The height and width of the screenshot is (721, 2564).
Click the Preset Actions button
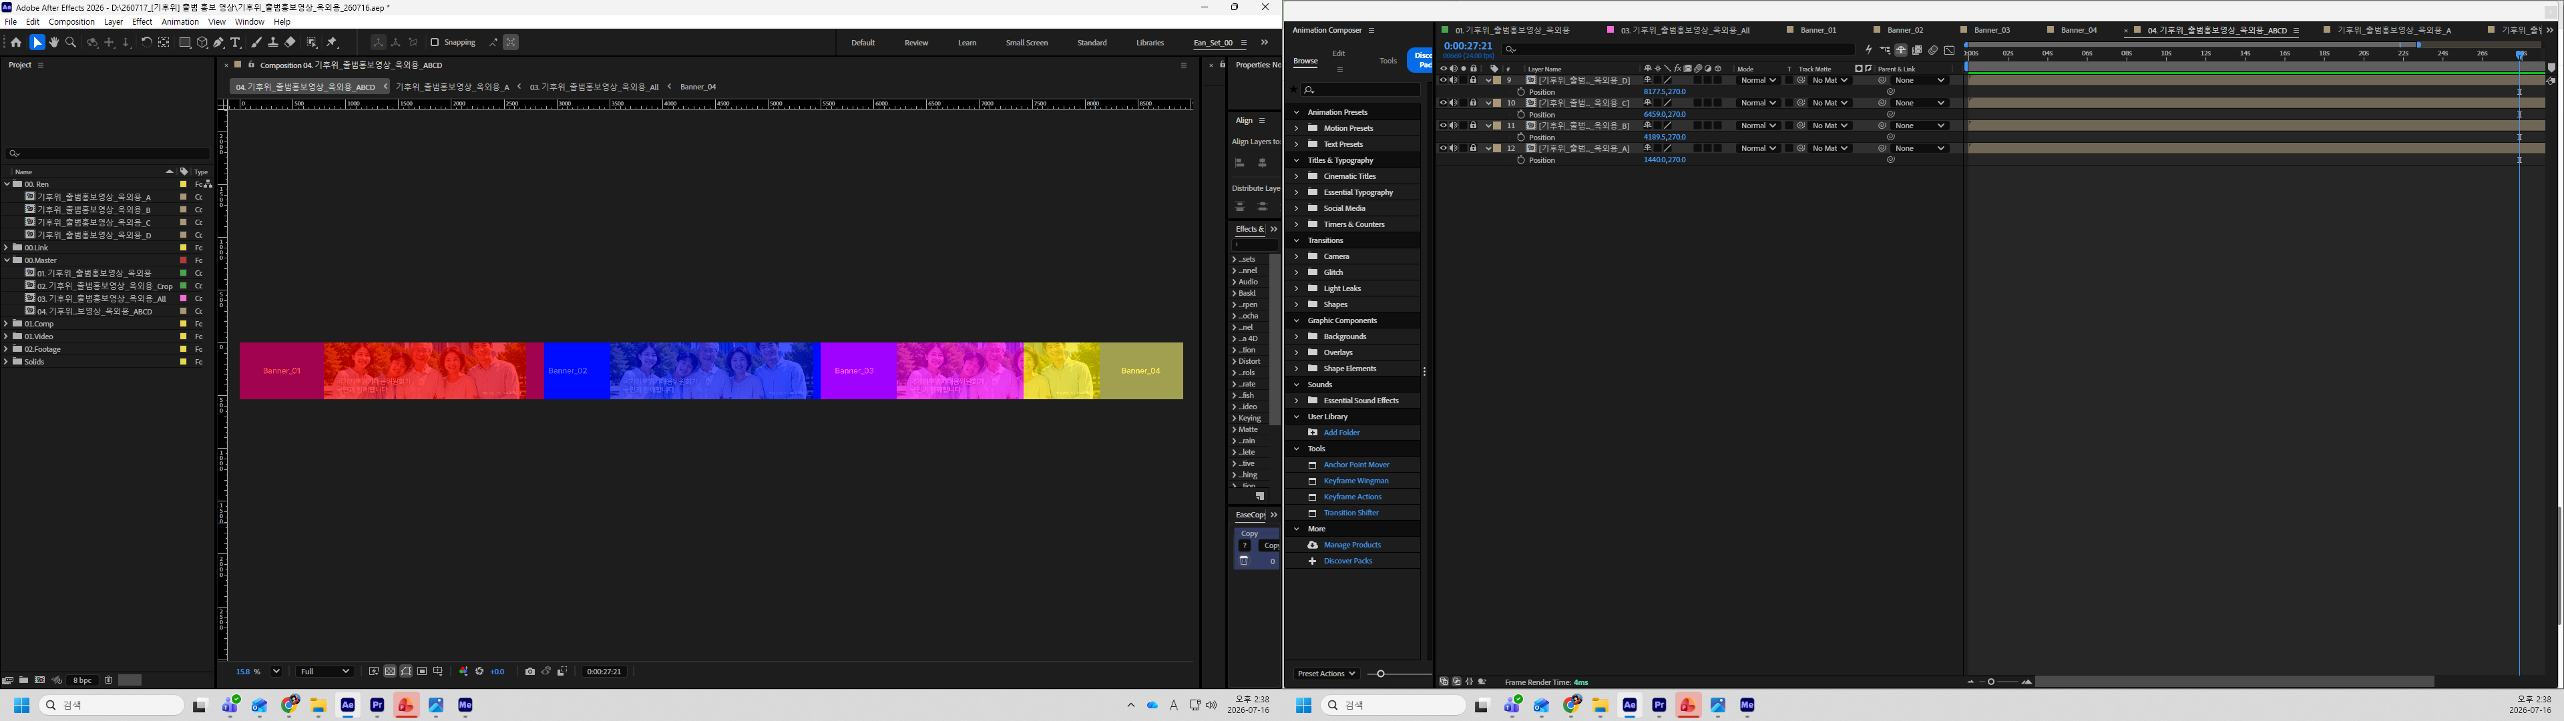(x=1327, y=673)
